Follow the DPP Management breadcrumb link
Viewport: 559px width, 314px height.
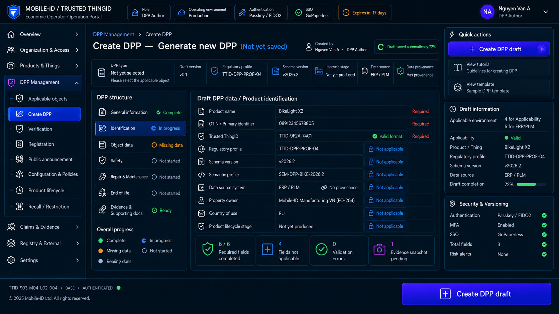[x=113, y=34]
